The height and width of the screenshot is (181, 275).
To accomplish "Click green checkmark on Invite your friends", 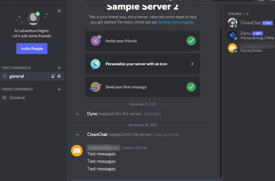I will (x=191, y=41).
